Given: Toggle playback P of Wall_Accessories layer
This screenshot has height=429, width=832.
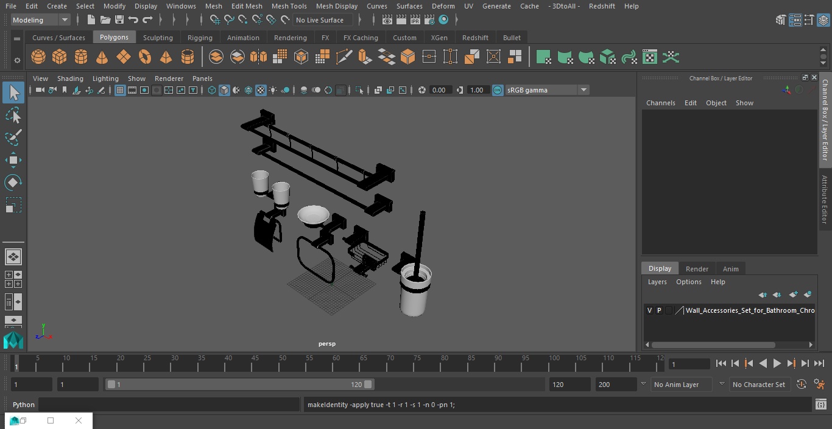Looking at the screenshot, I should [659, 310].
